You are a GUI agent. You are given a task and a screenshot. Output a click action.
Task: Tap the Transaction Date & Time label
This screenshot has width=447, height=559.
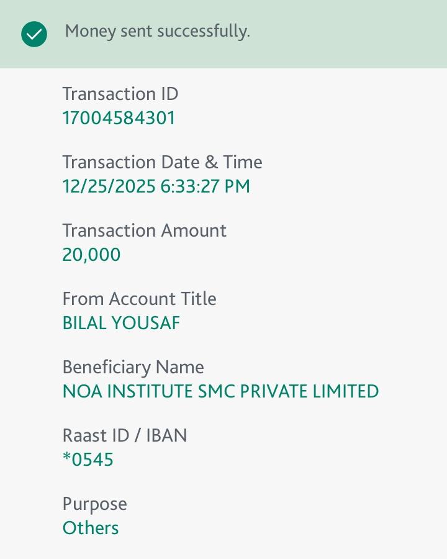point(162,162)
